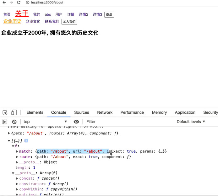Collapse the __proto__: Array(0) entry
Viewport: 218px width, 196px height.
13,173
